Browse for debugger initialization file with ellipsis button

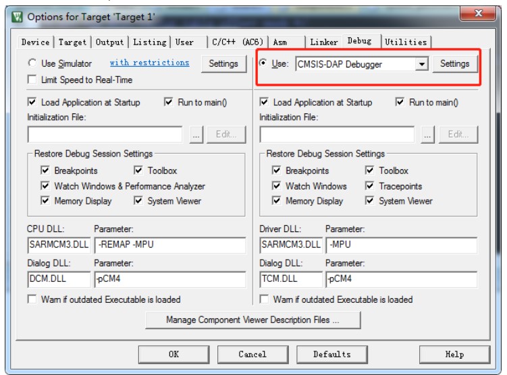(x=427, y=134)
